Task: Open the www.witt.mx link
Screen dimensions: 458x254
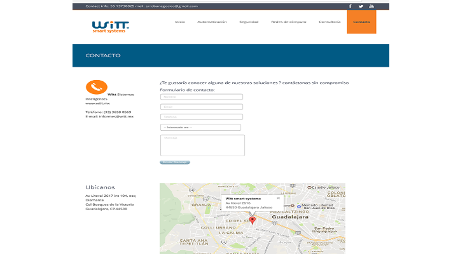Action: tap(97, 104)
